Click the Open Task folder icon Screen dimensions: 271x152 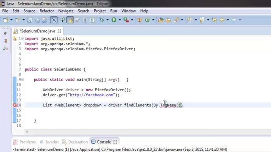click(x=168, y=20)
